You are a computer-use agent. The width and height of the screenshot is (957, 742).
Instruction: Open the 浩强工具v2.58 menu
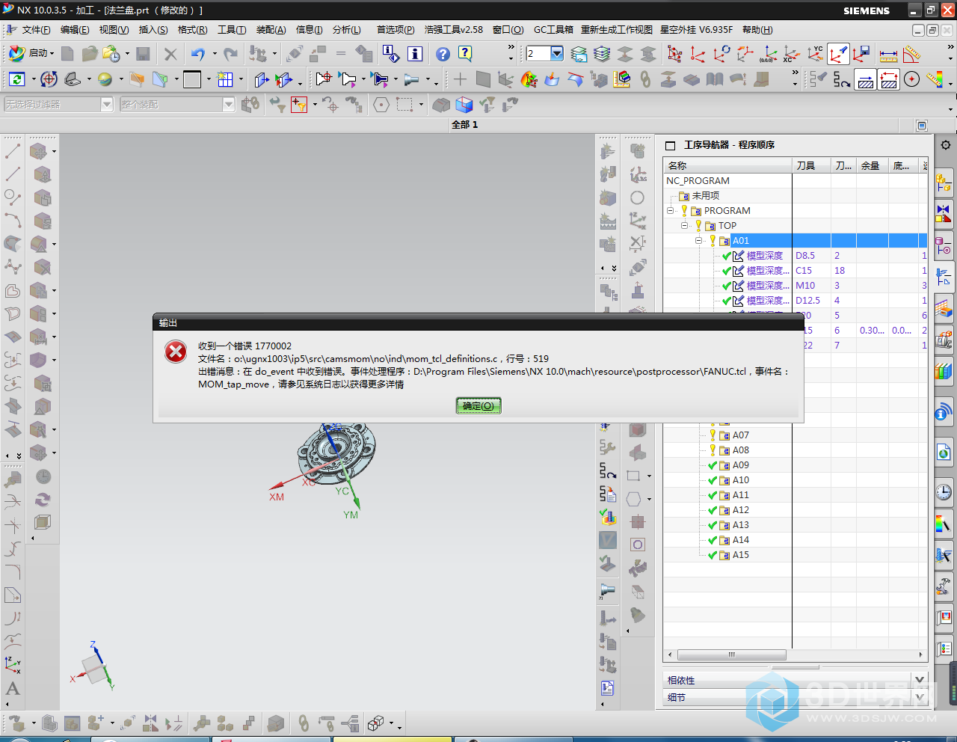click(454, 30)
